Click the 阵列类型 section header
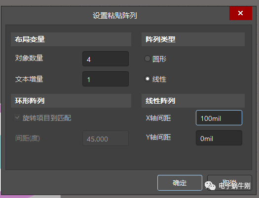Screen dimensions: 259x198 193,39
